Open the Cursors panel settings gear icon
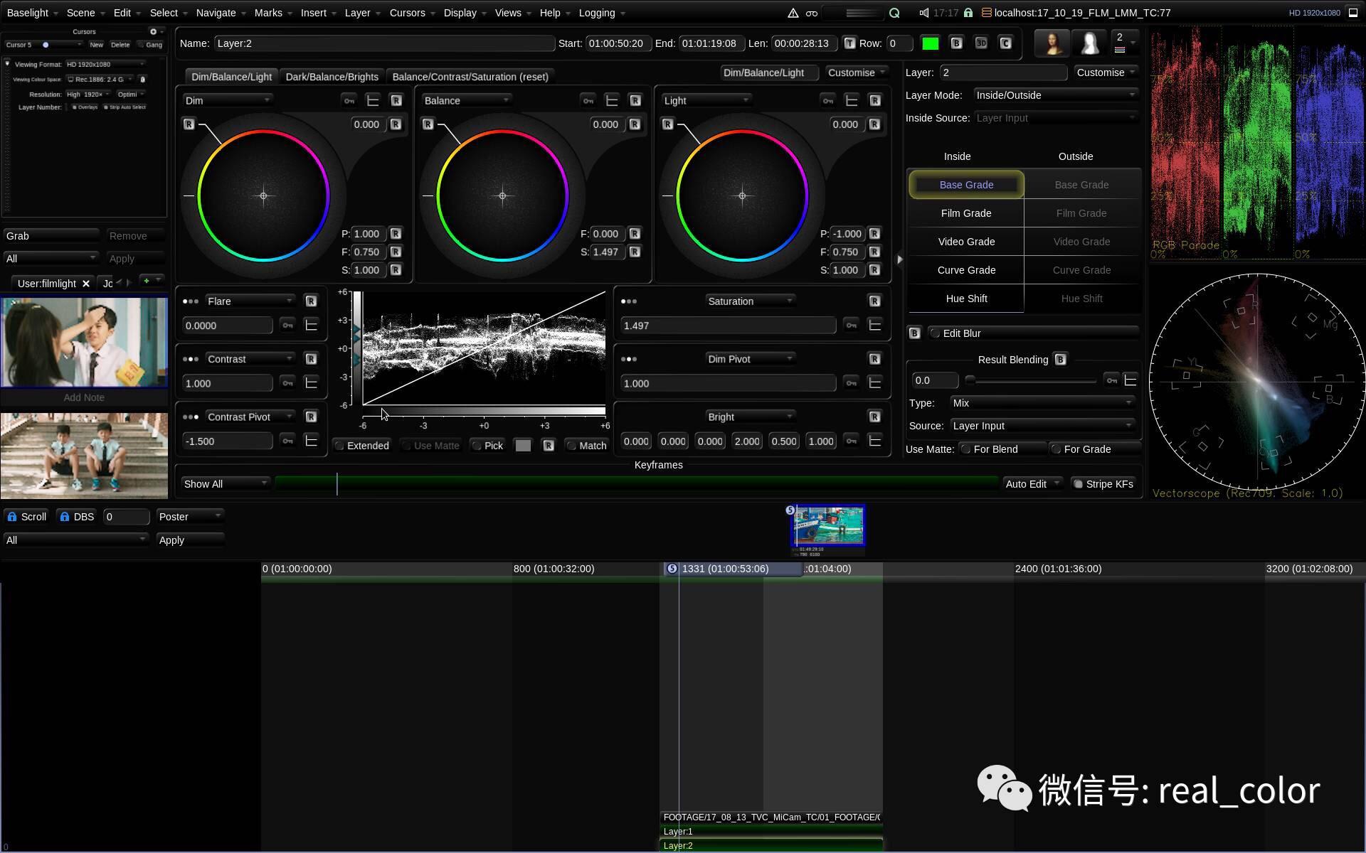This screenshot has width=1366, height=853. (153, 31)
